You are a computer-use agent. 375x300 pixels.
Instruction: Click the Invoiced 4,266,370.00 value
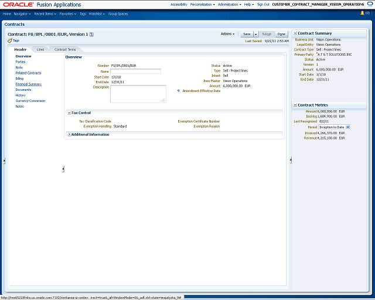327,133
